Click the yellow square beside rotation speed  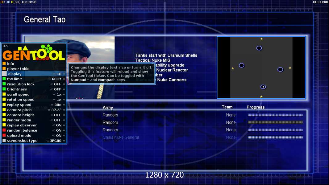[4, 99]
